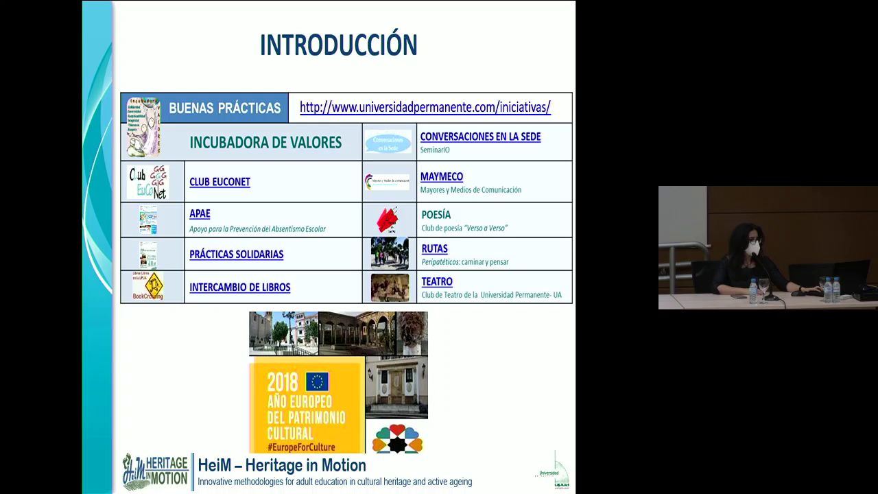Open the MAYMECO link
This screenshot has height=494, width=878.
click(x=442, y=176)
